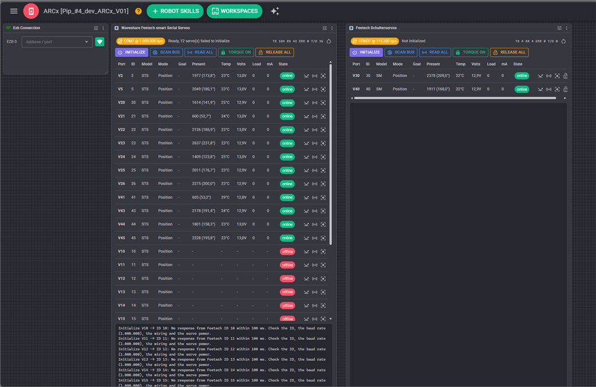596x387 pixels.
Task: Click center target icon on row V26
Action: coord(323,184)
